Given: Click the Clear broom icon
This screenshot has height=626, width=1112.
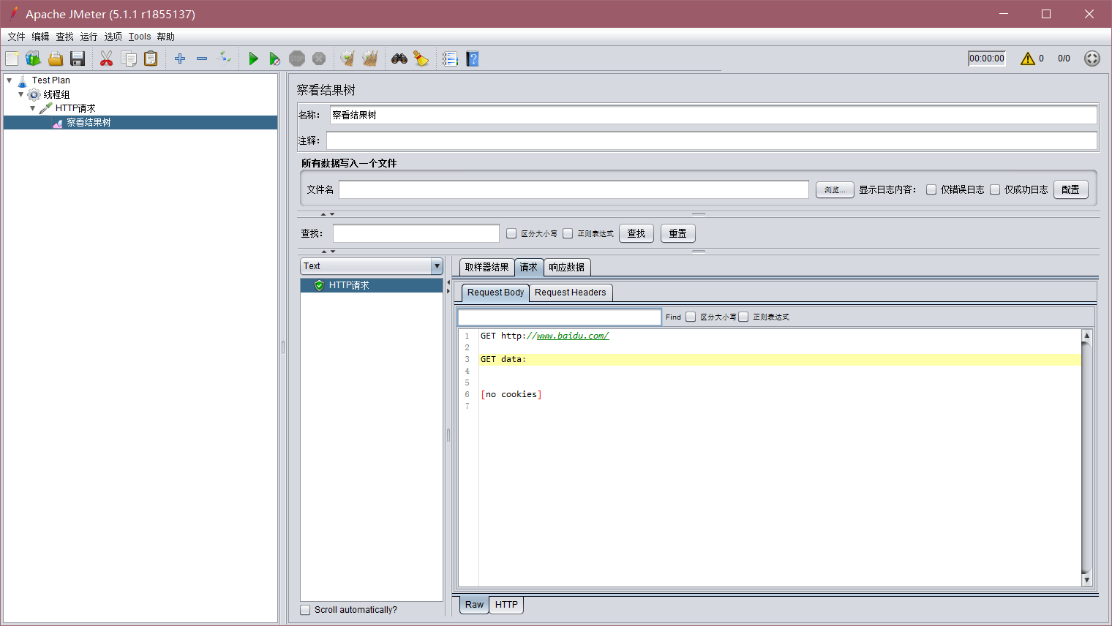Looking at the screenshot, I should 347,59.
